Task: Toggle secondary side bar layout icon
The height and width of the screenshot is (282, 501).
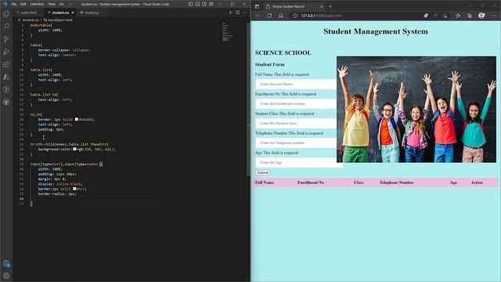Action: click(204, 4)
